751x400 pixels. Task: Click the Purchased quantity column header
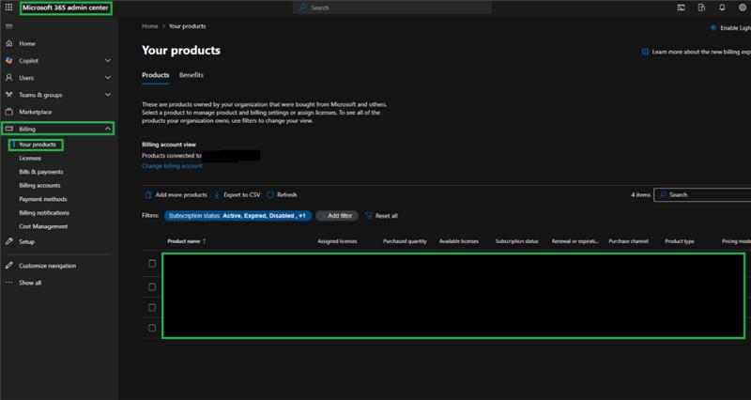coord(405,241)
